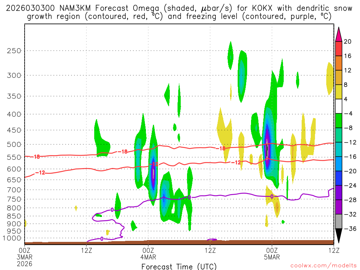This screenshot has height=270, width=360.
Task: Click colorbar value label 12
Action: pos(348,70)
